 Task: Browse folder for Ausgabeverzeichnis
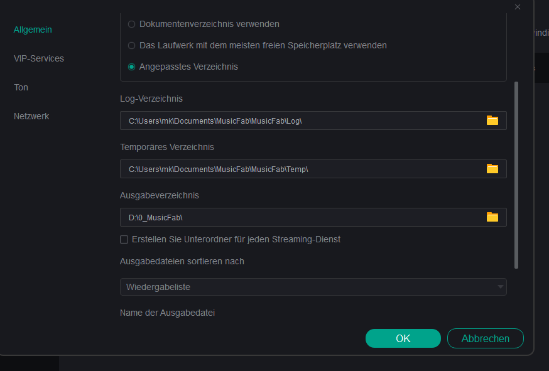point(492,217)
